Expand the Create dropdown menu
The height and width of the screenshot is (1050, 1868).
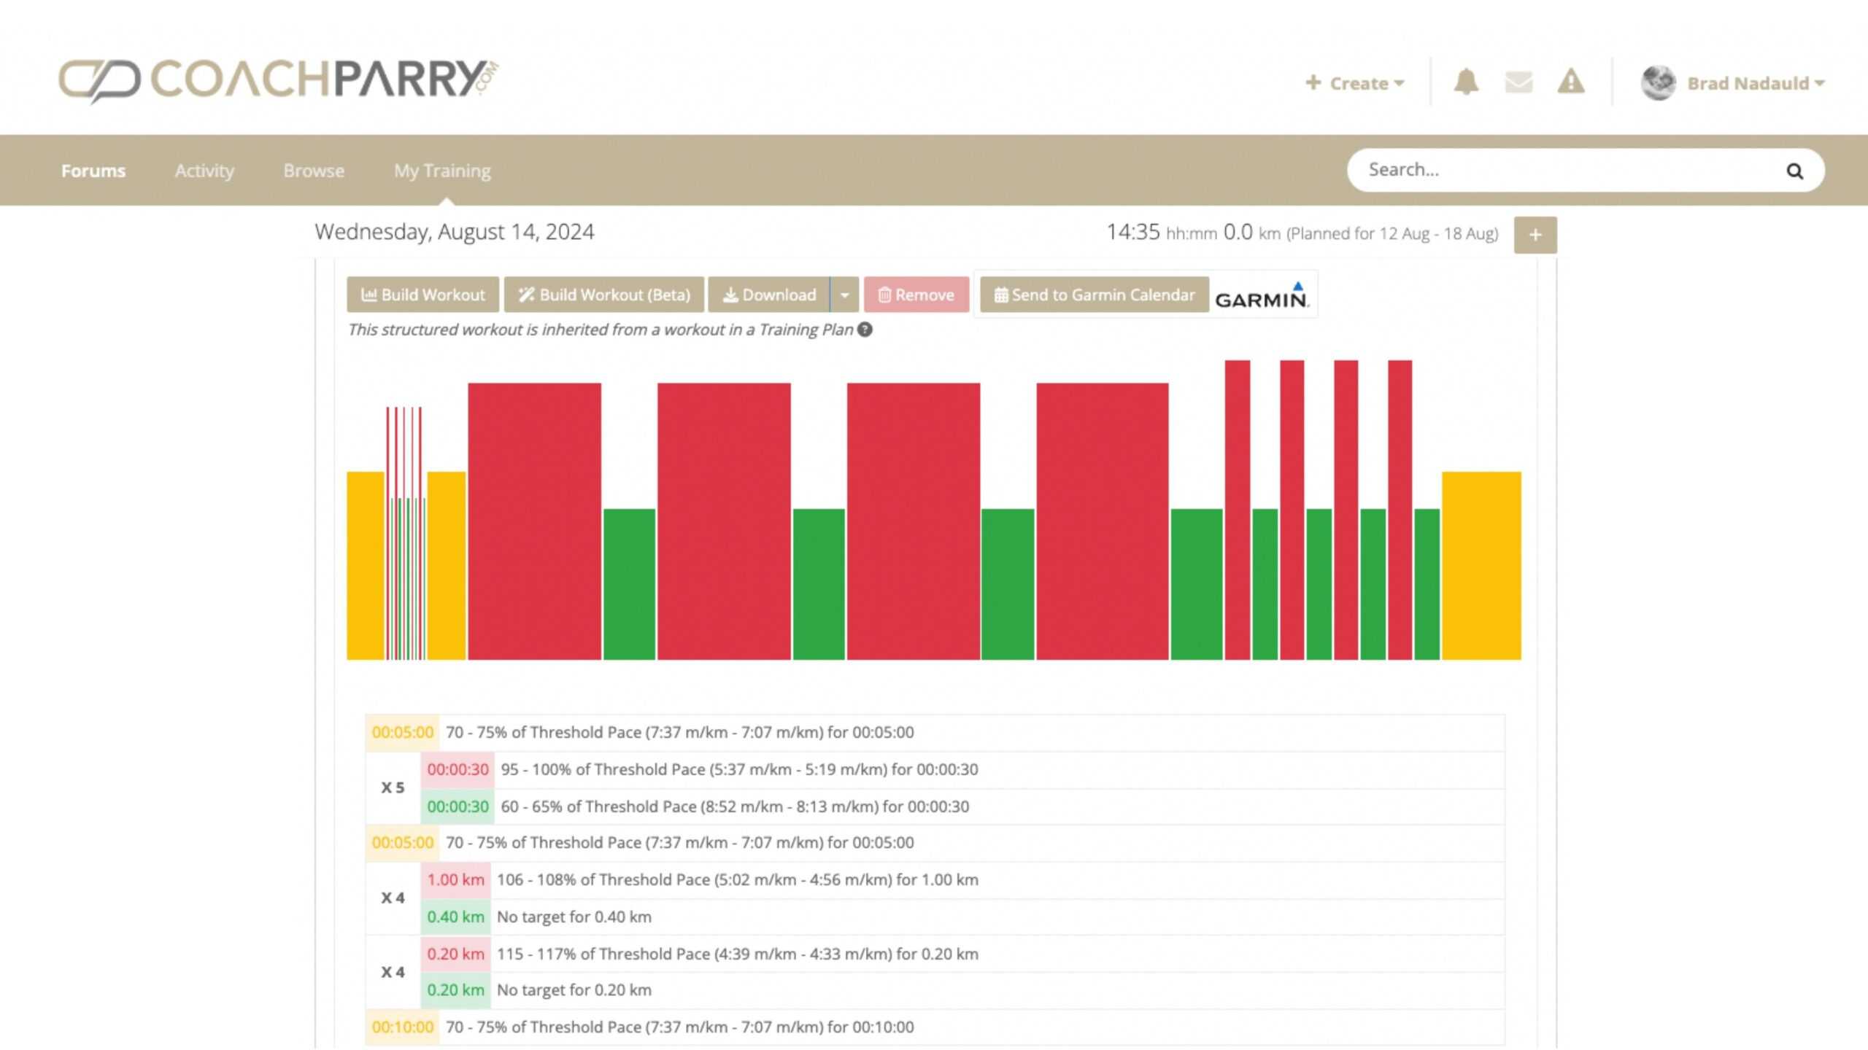(1355, 83)
